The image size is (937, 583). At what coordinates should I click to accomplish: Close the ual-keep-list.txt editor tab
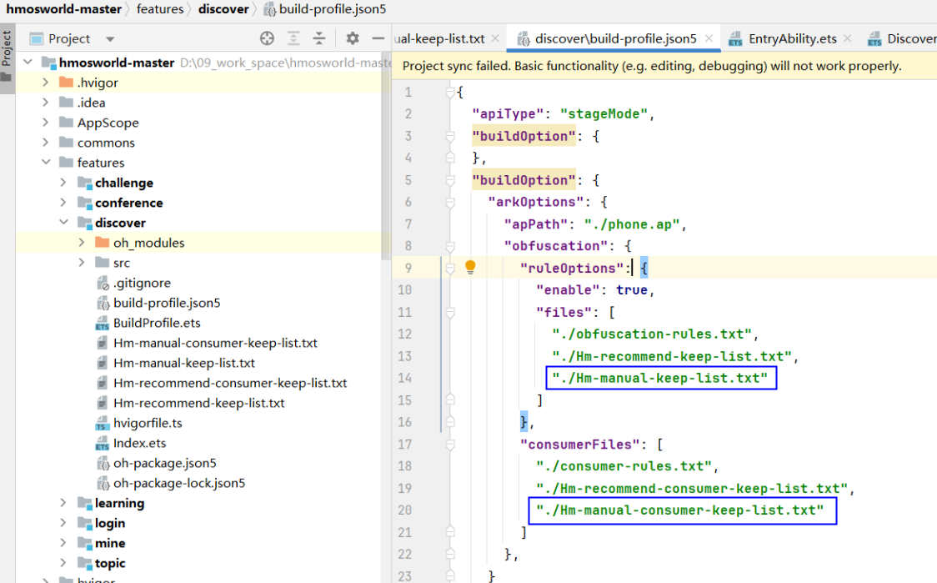point(495,38)
